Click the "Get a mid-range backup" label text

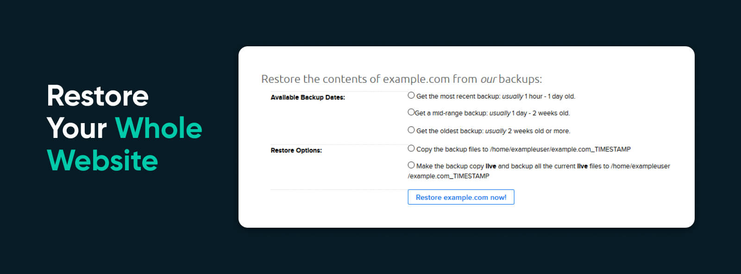point(452,113)
